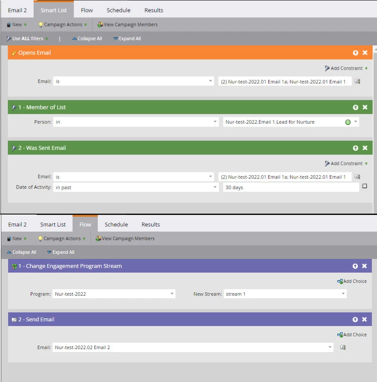Screen dimensions: 377x382
Task: Switch to Flow tab in top panel
Action: tap(87, 10)
